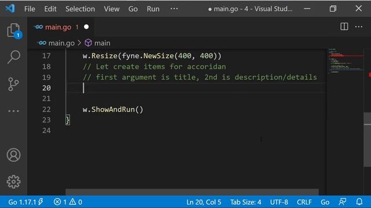Click the vertical scrollbar of the editor
This screenshot has height=208, width=371.
(367, 140)
